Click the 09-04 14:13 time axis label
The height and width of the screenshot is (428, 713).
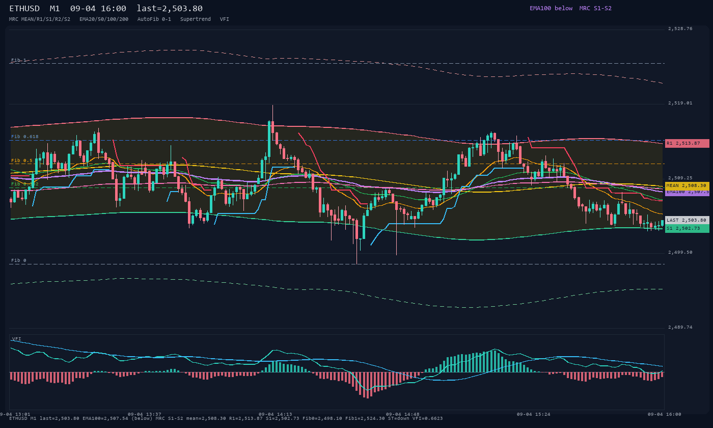pyautogui.click(x=276, y=414)
